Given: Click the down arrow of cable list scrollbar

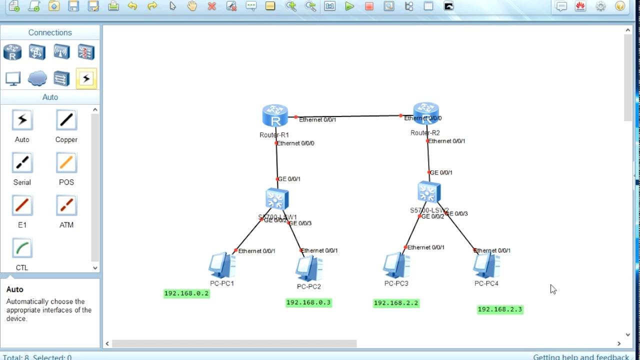Looking at the screenshot, I should click(95, 267).
